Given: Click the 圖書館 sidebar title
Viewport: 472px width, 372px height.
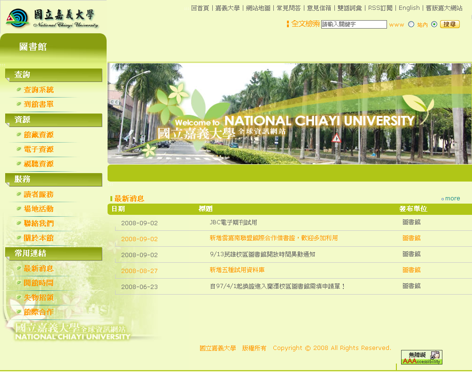Looking at the screenshot, I should pyautogui.click(x=33, y=46).
